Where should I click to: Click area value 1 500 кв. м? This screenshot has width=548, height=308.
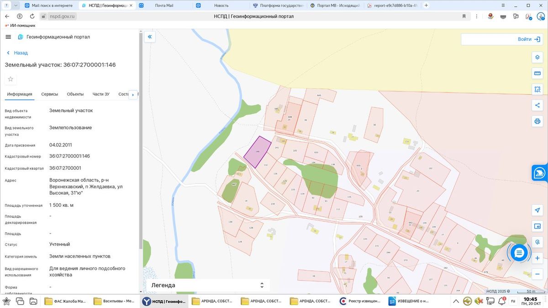62,205
